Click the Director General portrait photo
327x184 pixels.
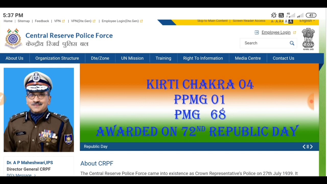click(39, 110)
